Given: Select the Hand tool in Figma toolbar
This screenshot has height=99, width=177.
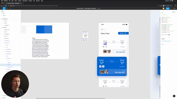Looking at the screenshot, I should pyautogui.click(x=7, y=9).
